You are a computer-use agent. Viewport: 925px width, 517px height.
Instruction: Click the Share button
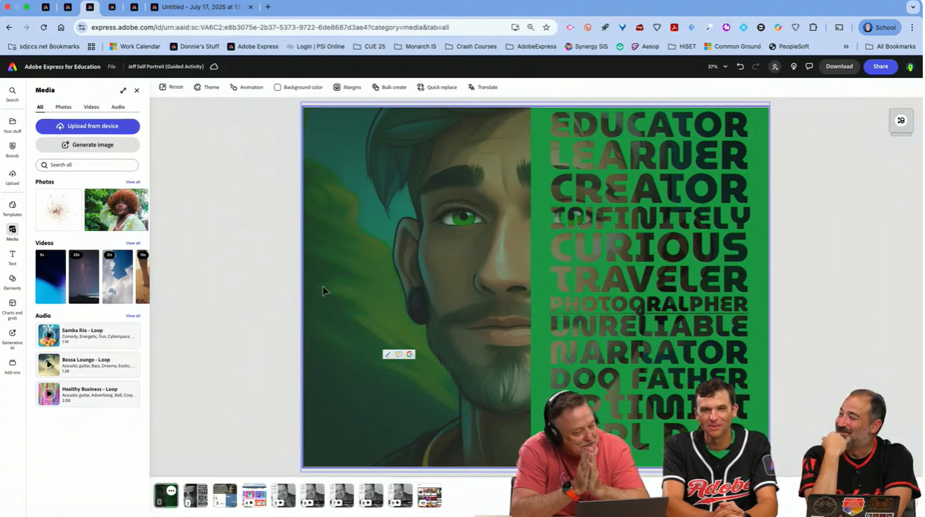coord(880,66)
